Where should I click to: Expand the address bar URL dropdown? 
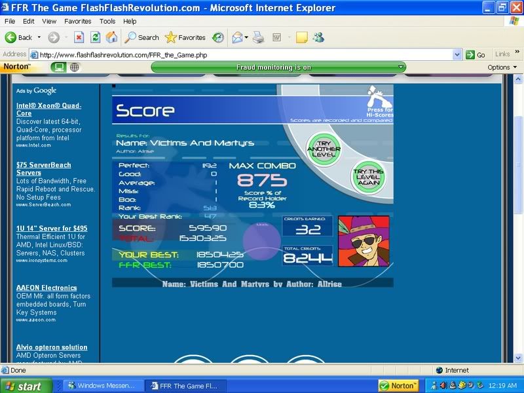(457, 54)
